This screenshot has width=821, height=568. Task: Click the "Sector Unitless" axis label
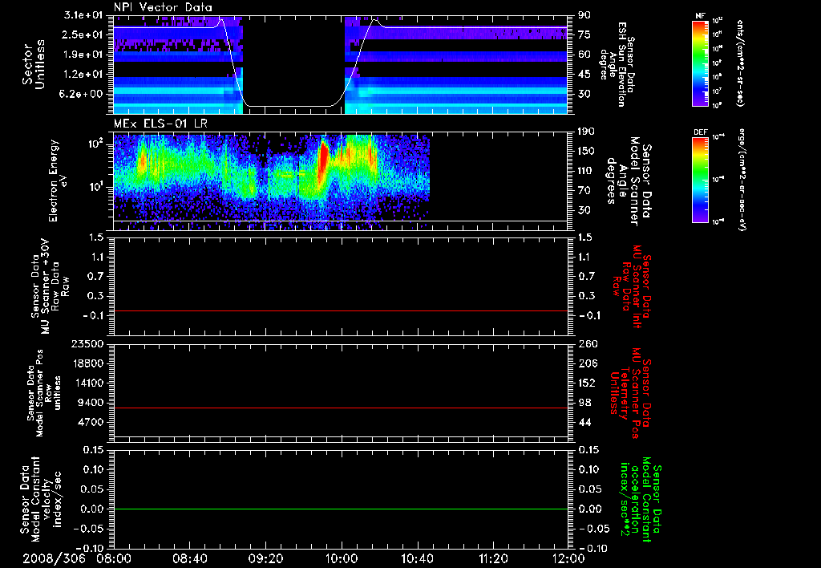pos(34,64)
